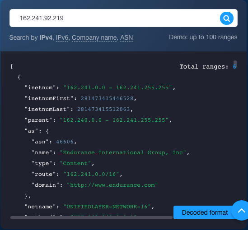The width and height of the screenshot is (248, 230).
Task: Click the "as" key in JSON
Action: point(32,131)
